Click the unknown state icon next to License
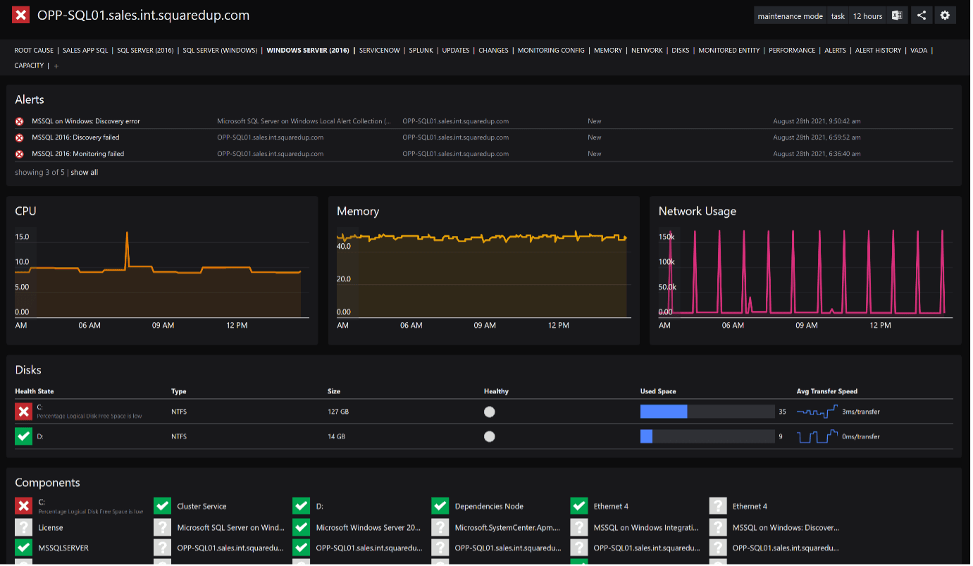The width and height of the screenshot is (973, 566). coord(24,527)
